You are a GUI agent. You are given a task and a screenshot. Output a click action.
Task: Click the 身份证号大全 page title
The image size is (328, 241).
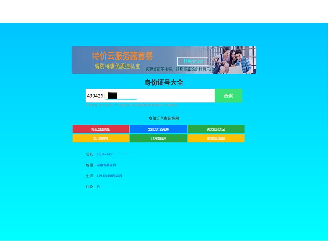pos(164,82)
